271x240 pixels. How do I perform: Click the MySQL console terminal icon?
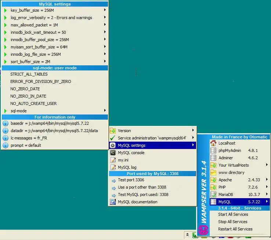(113, 153)
